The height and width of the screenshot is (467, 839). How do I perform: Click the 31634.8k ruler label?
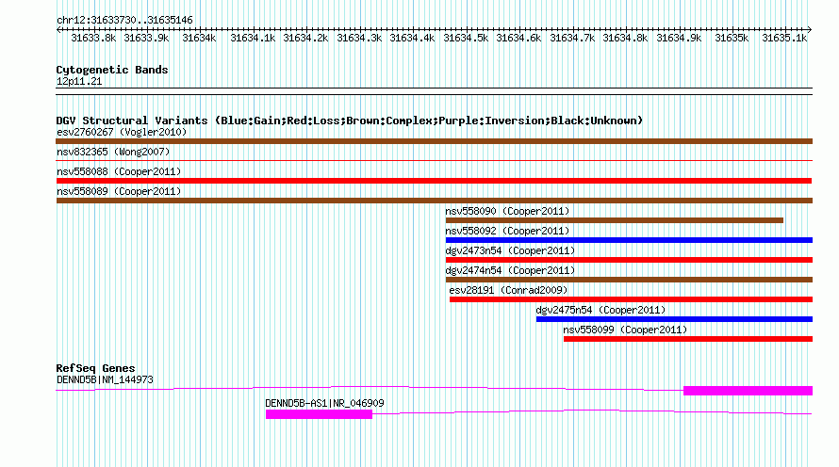click(x=625, y=38)
